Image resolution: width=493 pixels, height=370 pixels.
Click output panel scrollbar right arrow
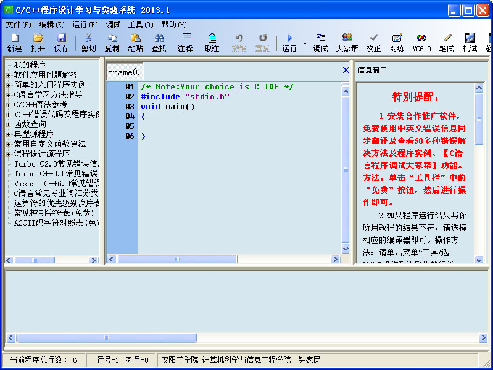[x=483, y=337]
